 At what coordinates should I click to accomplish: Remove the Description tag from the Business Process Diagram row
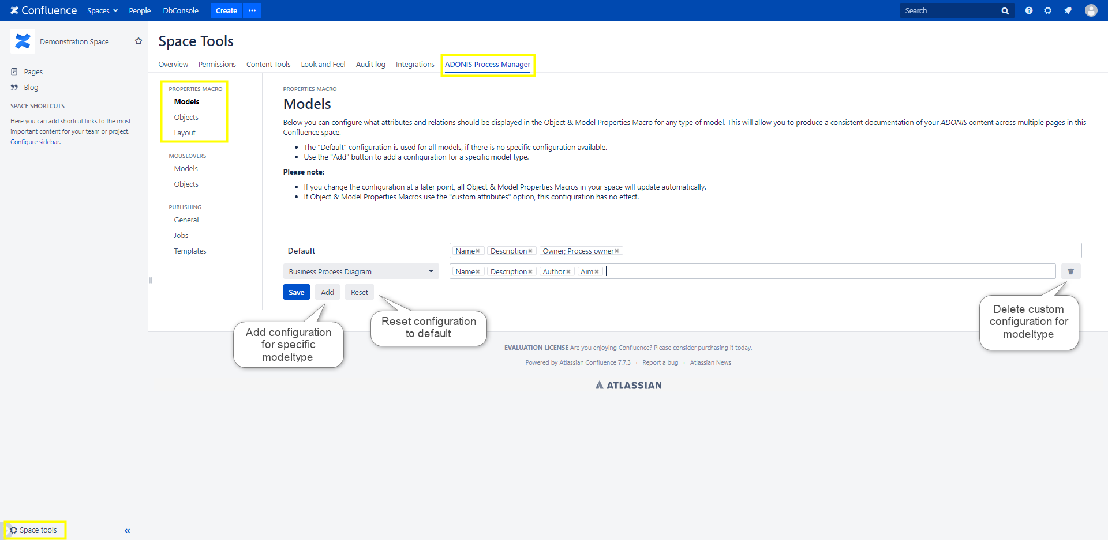tap(530, 272)
